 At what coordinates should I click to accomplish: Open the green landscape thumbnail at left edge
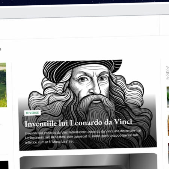point(3,85)
